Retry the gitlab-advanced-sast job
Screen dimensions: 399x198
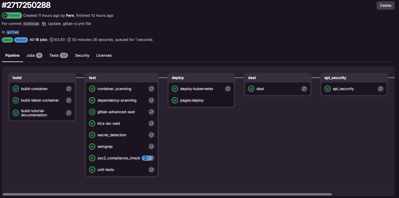point(151,112)
